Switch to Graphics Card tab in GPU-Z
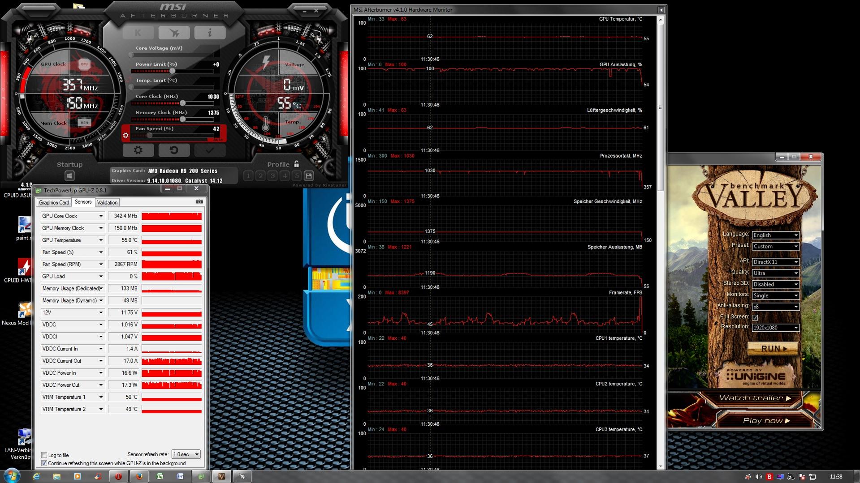Image resolution: width=860 pixels, height=483 pixels. 54,202
